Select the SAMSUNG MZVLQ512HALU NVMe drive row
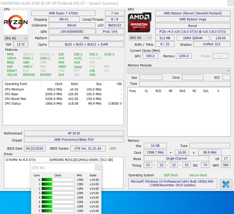This screenshot has height=214, width=234. [64, 160]
